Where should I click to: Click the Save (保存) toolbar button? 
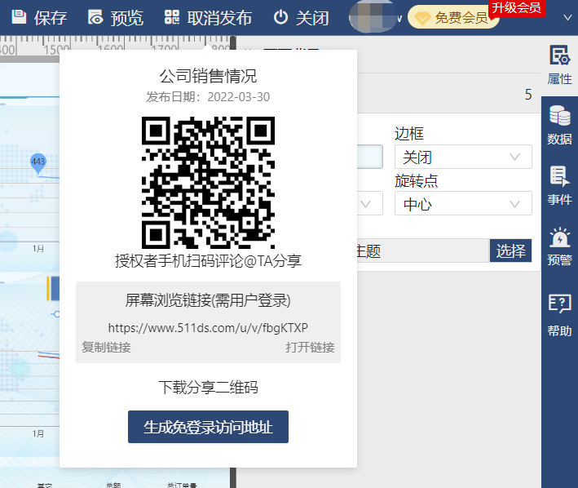coord(39,17)
